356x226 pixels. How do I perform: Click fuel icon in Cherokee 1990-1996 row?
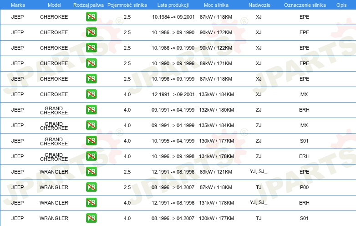[91, 63]
